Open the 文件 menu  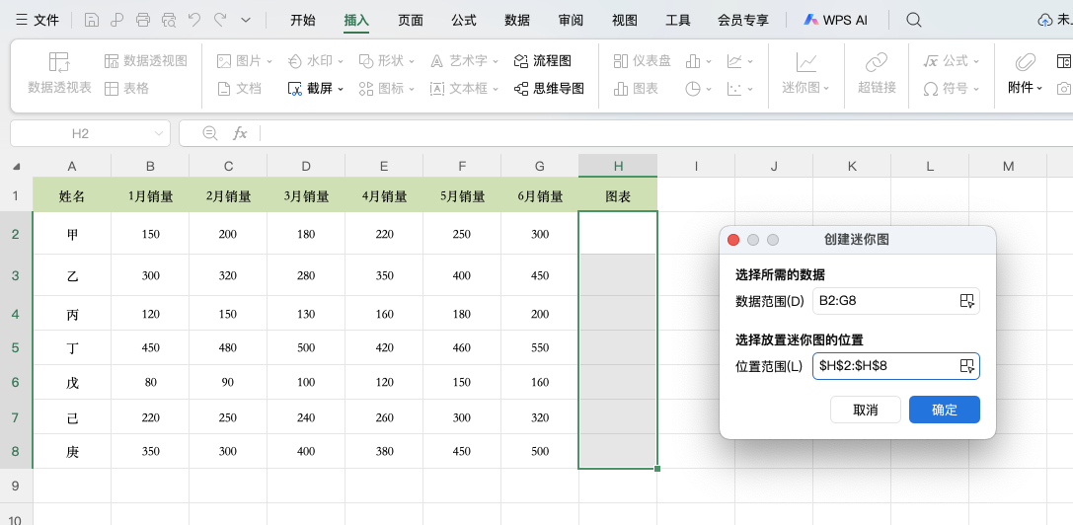coord(38,20)
